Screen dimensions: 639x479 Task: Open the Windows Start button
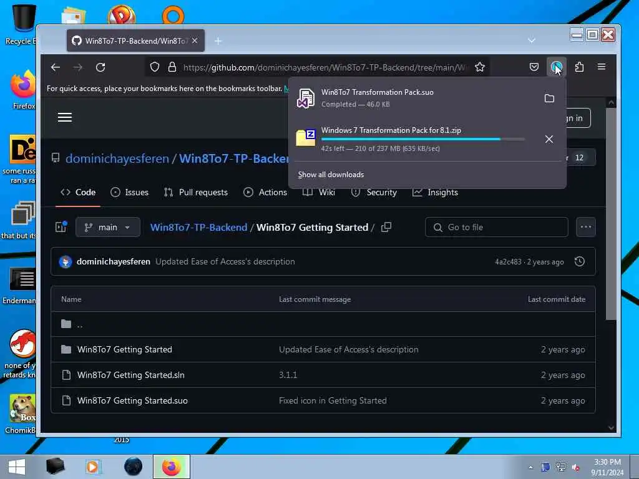click(x=16, y=467)
